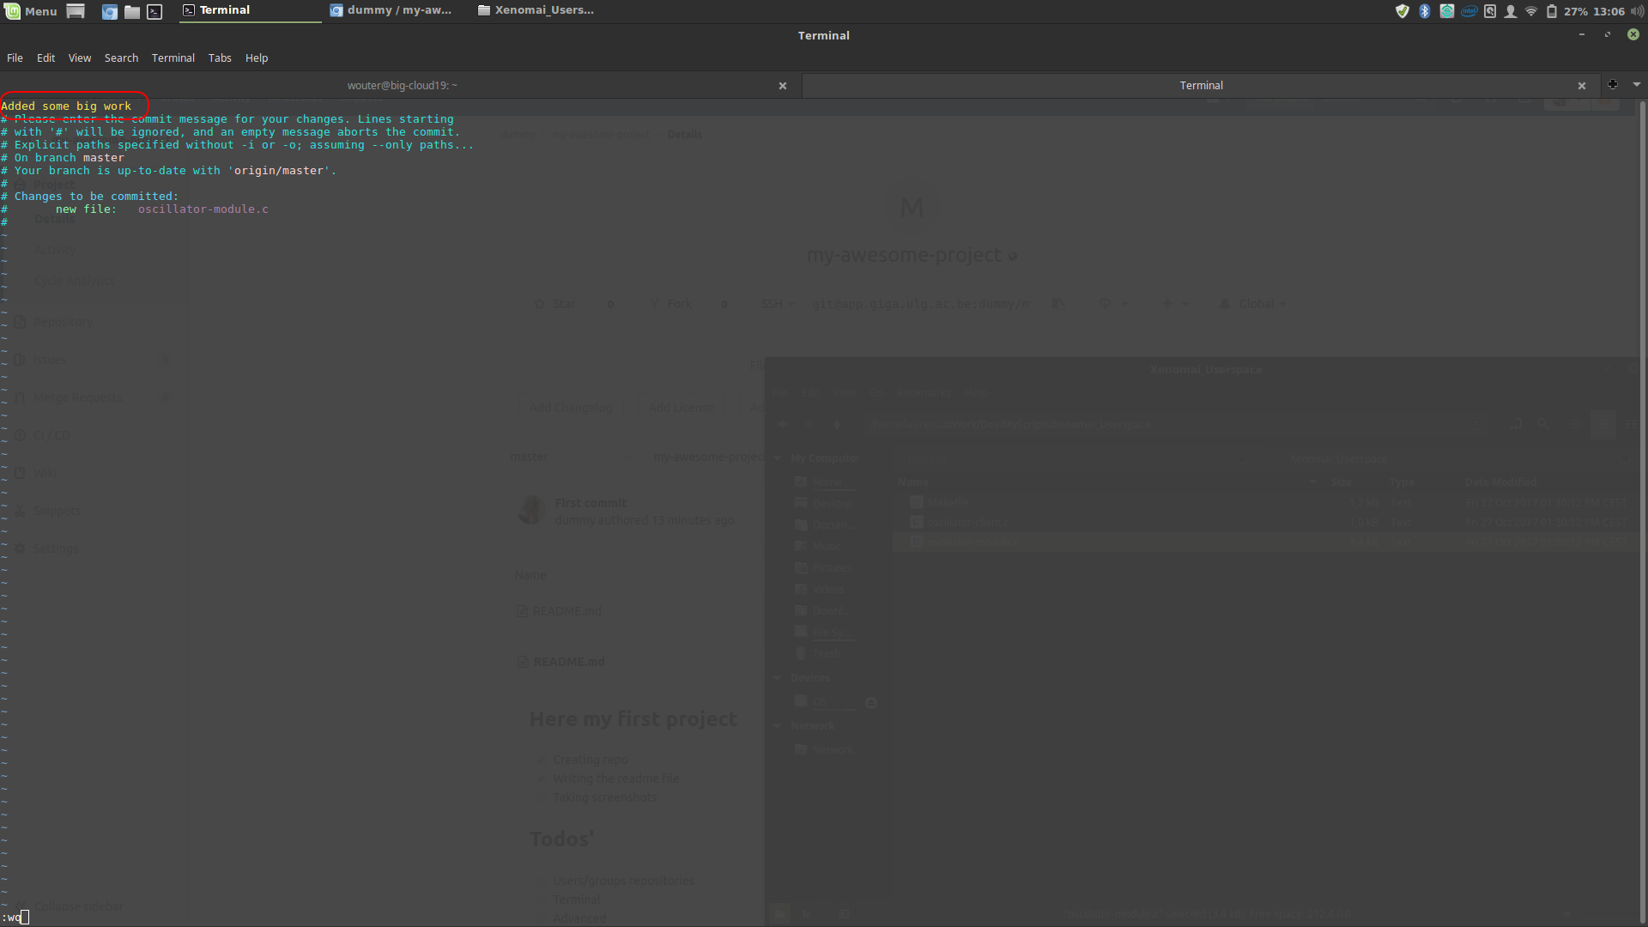Viewport: 1648px width, 927px height.
Task: Open the tab list dropdown arrow
Action: (1637, 84)
